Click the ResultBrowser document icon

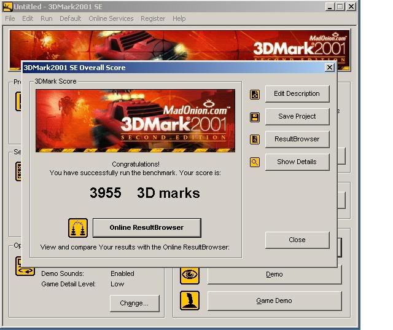click(255, 139)
